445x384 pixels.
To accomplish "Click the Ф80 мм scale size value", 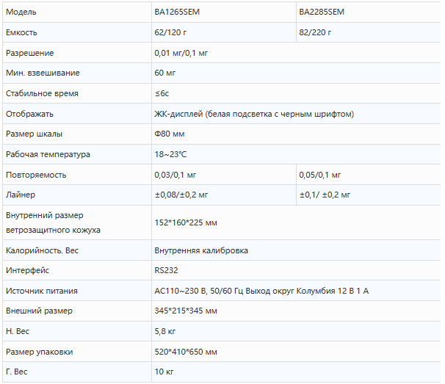I will (169, 134).
